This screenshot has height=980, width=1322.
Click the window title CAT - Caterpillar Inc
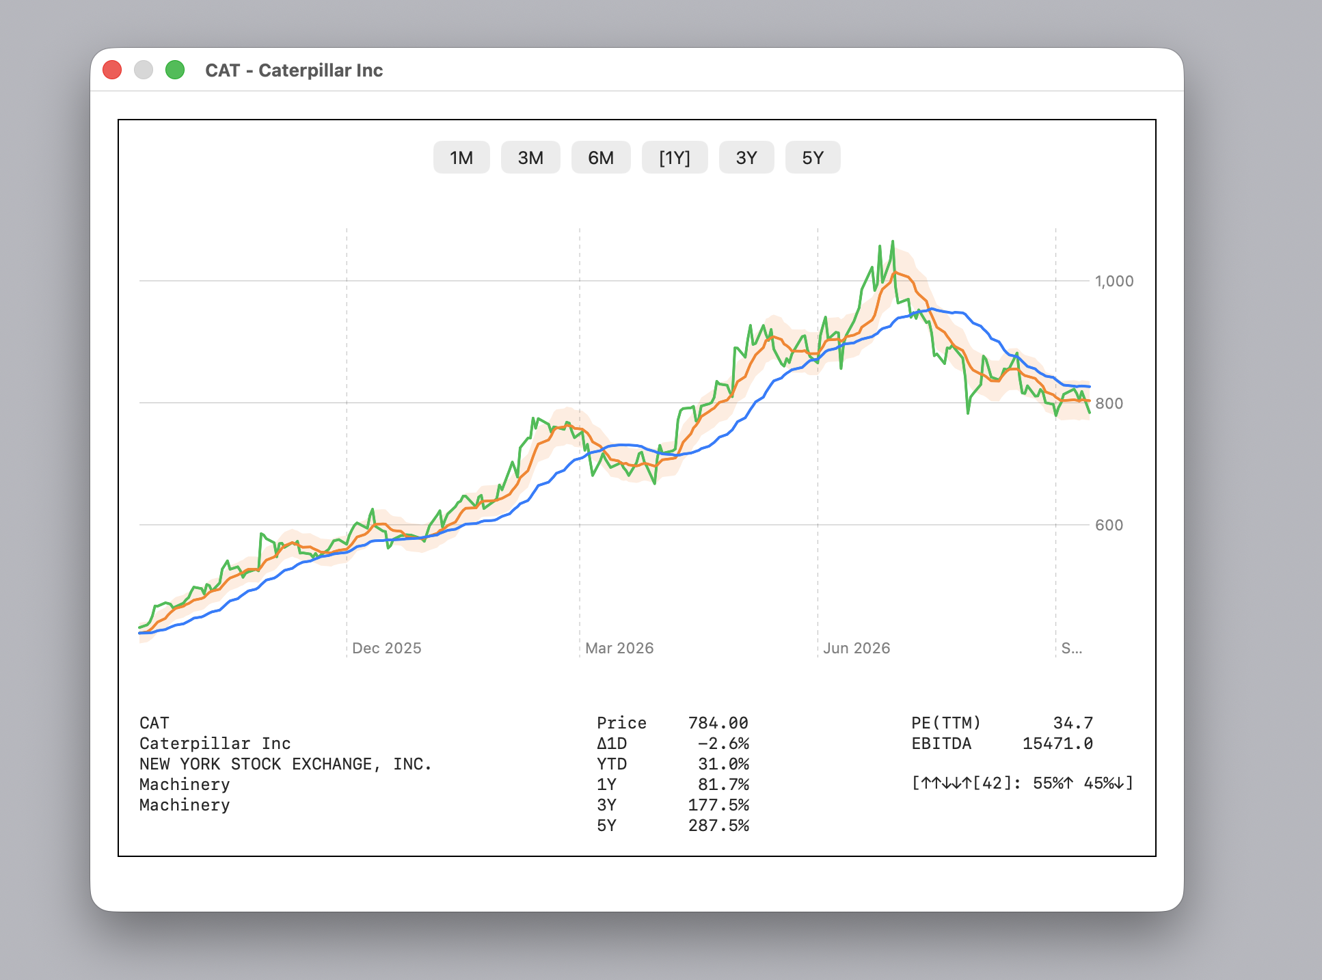(x=294, y=70)
